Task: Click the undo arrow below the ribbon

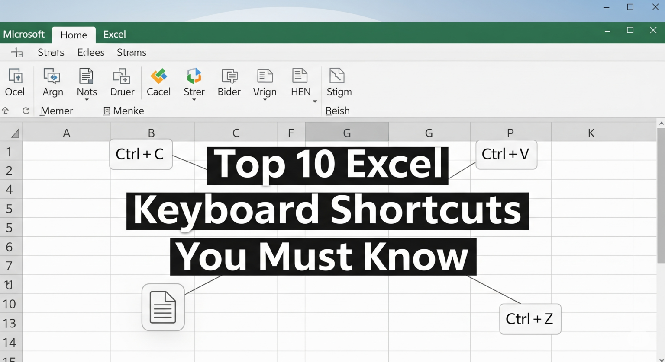Action: 6,111
